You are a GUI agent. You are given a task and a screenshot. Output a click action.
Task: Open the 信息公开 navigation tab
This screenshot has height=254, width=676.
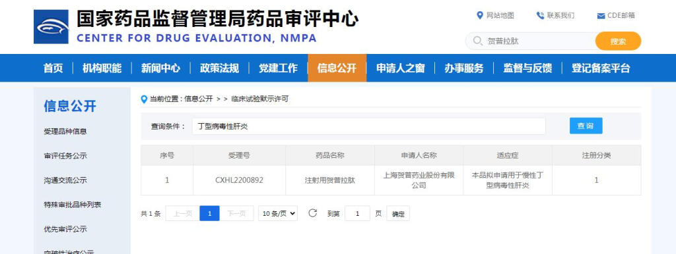[x=337, y=68]
